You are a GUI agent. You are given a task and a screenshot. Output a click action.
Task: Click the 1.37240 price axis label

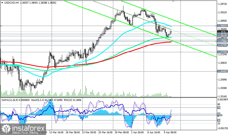click(x=222, y=54)
